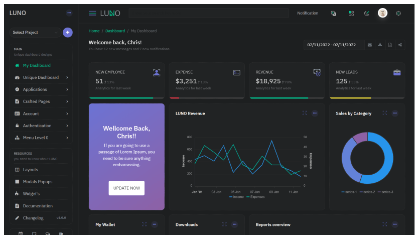The image size is (419, 239).
Task: Open the Select Project dropdown
Action: pyautogui.click(x=35, y=33)
